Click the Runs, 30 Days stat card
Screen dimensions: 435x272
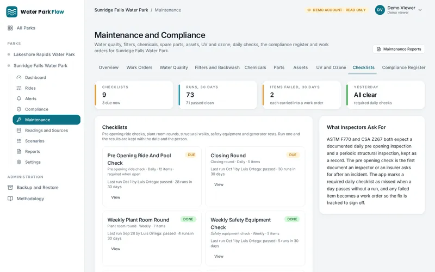[x=218, y=95]
